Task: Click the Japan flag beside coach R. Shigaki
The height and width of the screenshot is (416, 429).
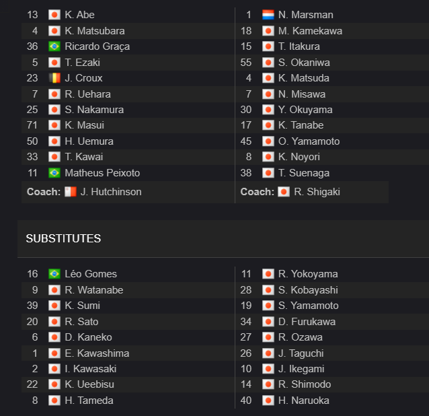Action: coord(284,192)
